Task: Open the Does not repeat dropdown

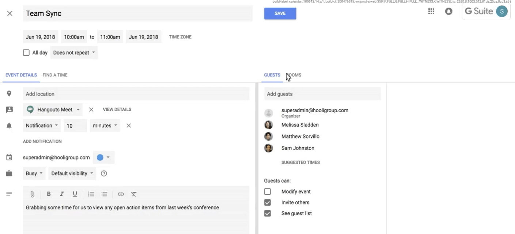Action: pos(74,52)
